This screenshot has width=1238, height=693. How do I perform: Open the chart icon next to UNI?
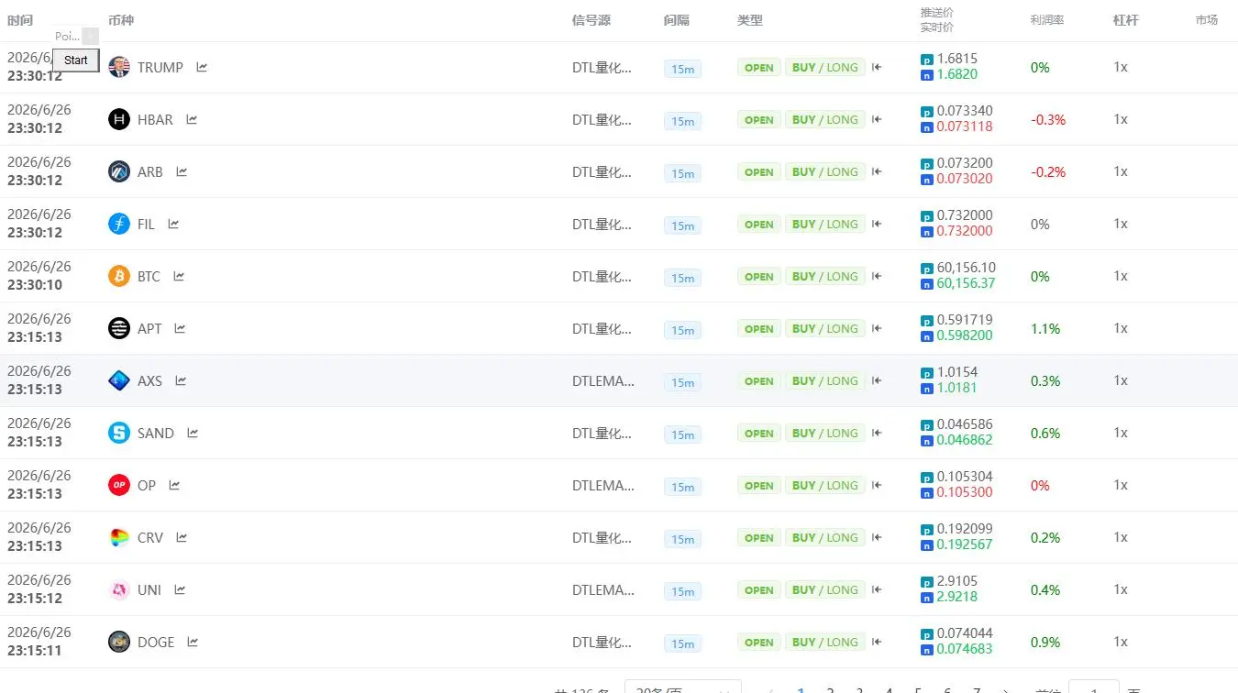point(180,589)
